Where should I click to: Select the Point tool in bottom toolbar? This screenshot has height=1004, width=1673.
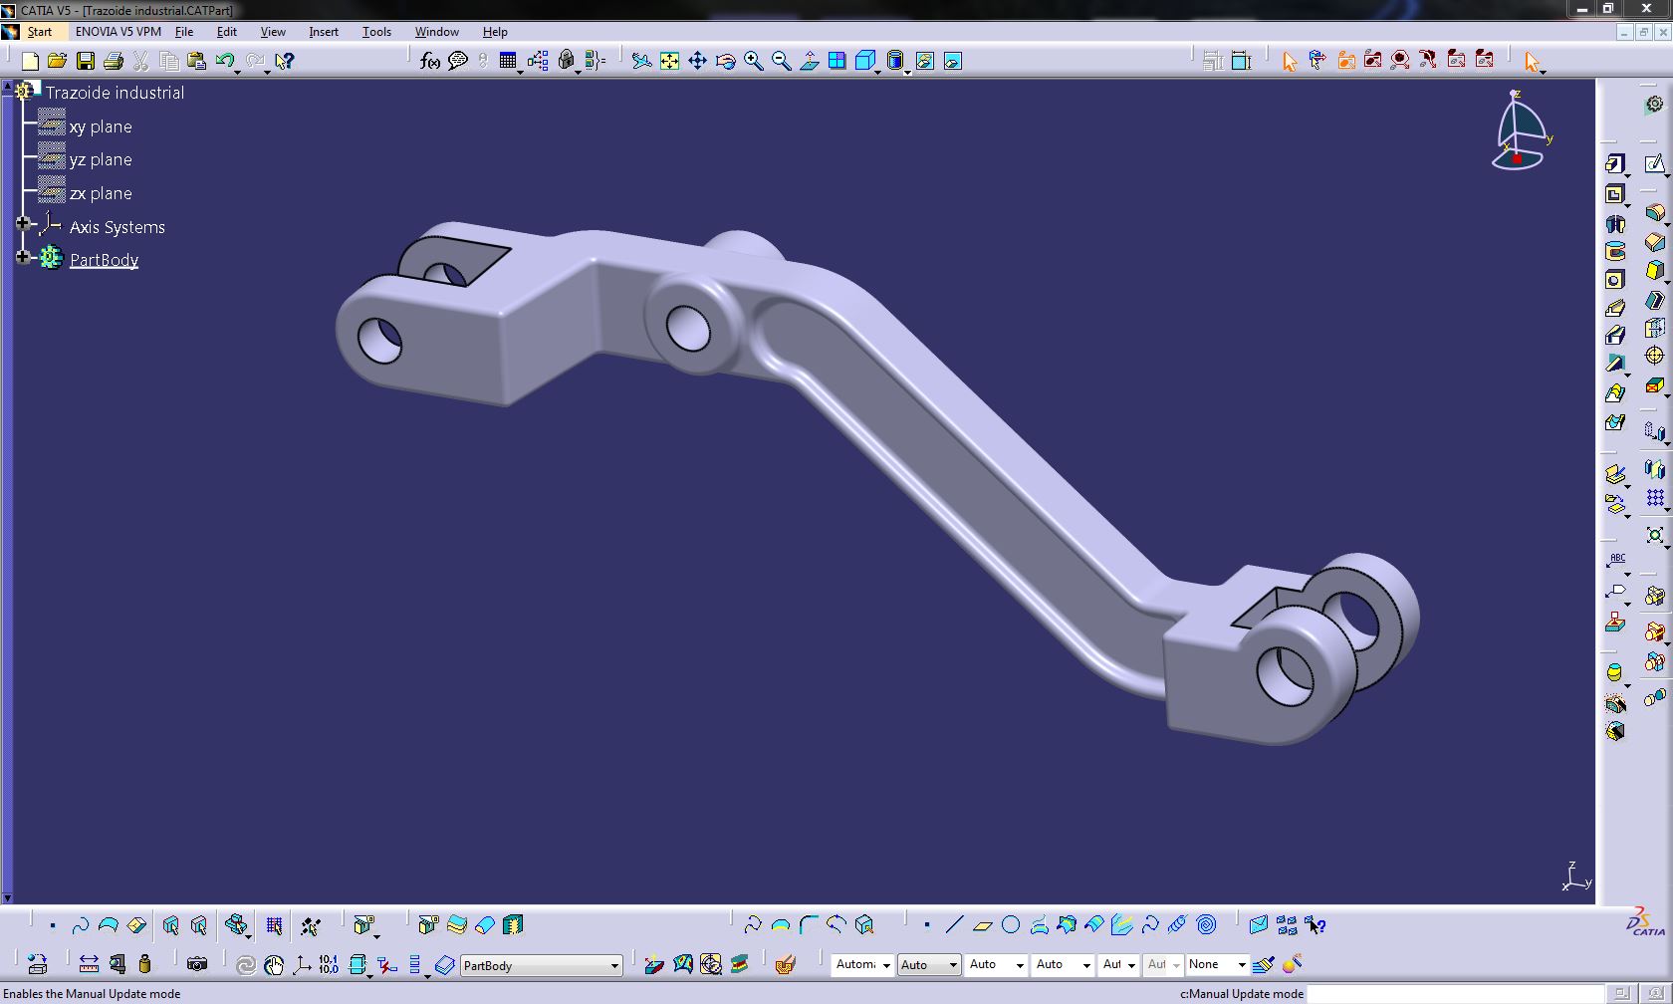tap(927, 925)
